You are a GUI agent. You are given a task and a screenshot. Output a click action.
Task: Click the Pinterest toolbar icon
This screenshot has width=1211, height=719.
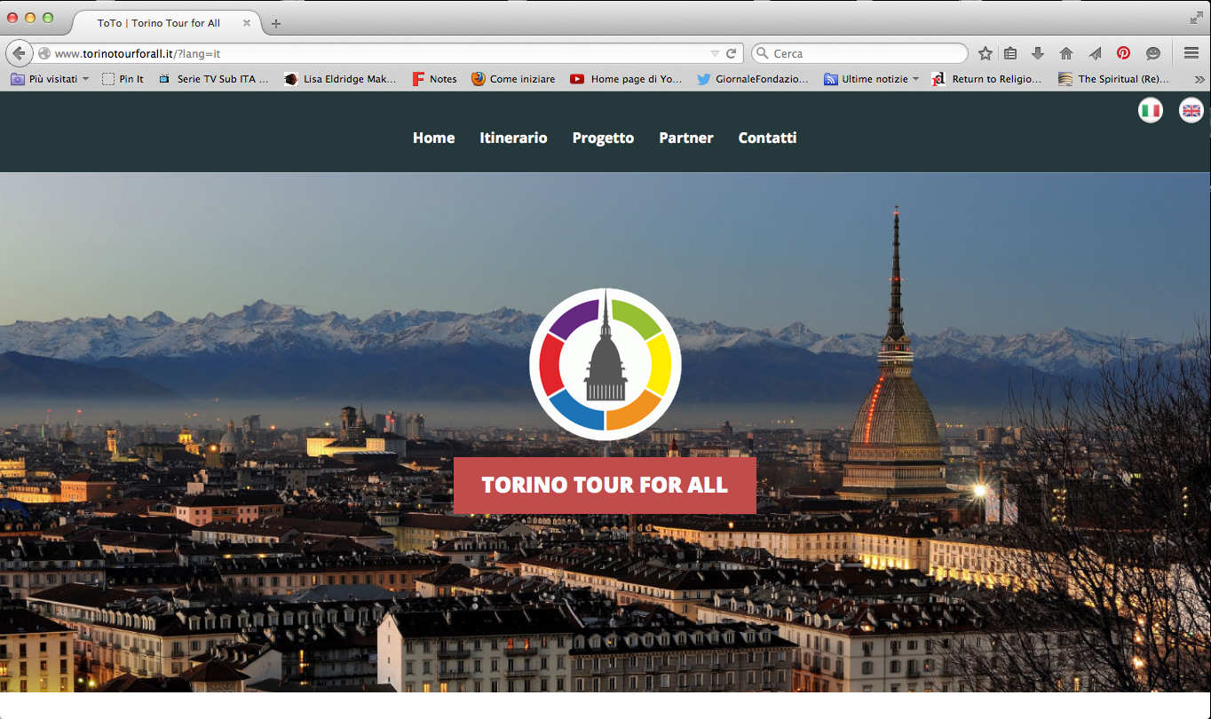[1123, 53]
